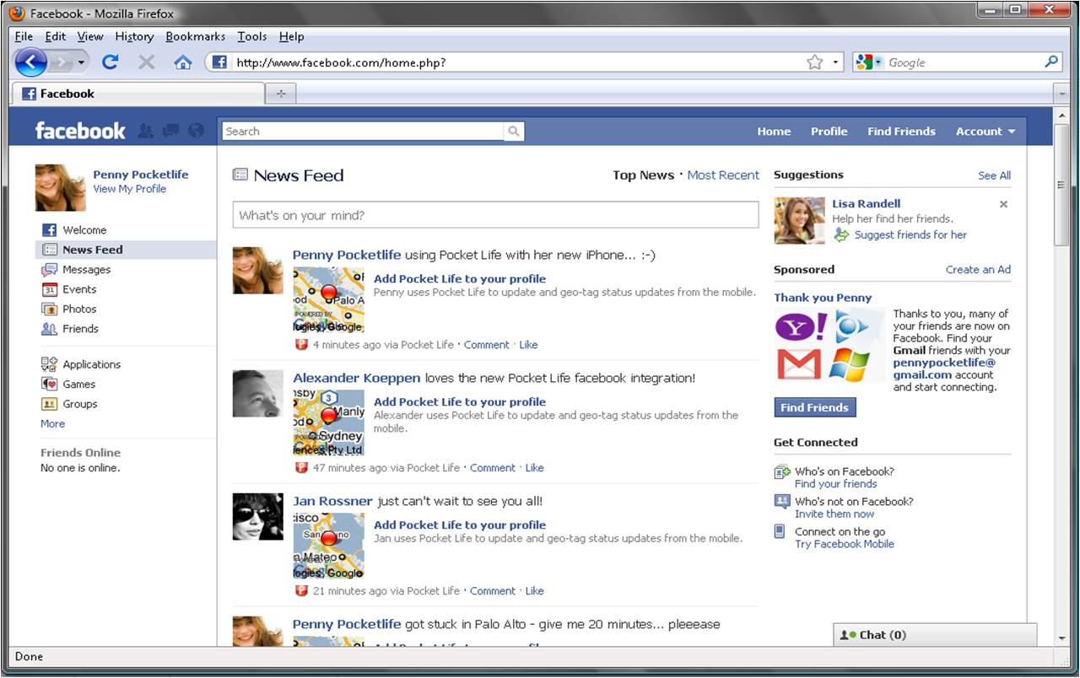Screen dimensions: 1080x678
Task: Open the friend requests icon in Facebook header
Action: [146, 131]
